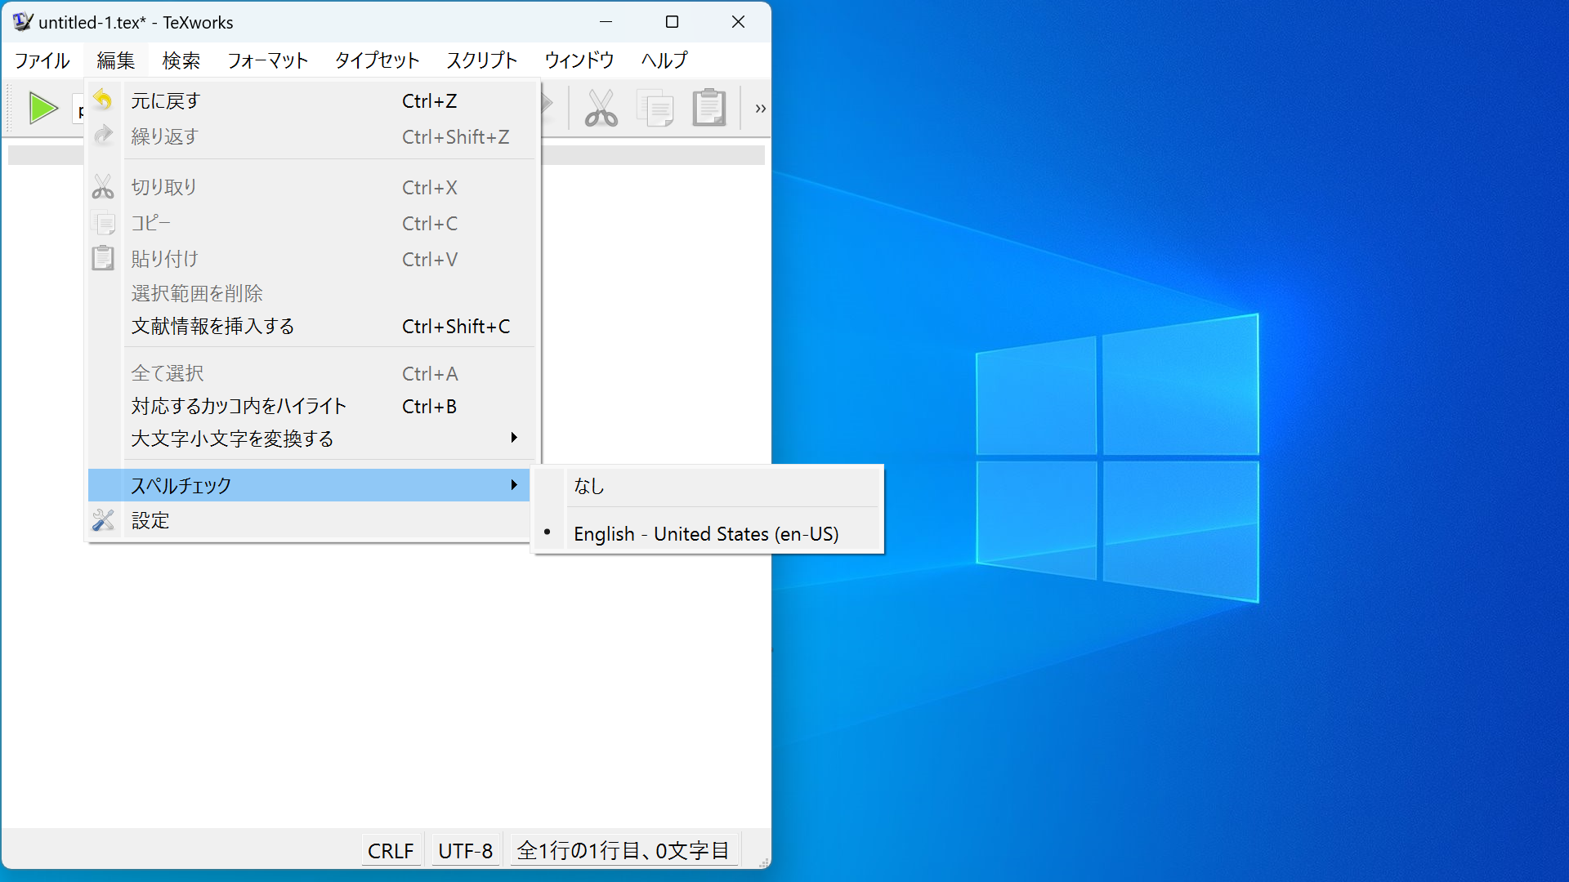Choose 繰り返す redo entry
The height and width of the screenshot is (882, 1569).
(x=311, y=136)
